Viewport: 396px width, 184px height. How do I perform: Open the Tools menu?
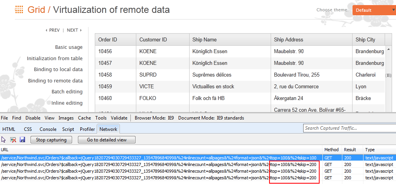pos(101,118)
